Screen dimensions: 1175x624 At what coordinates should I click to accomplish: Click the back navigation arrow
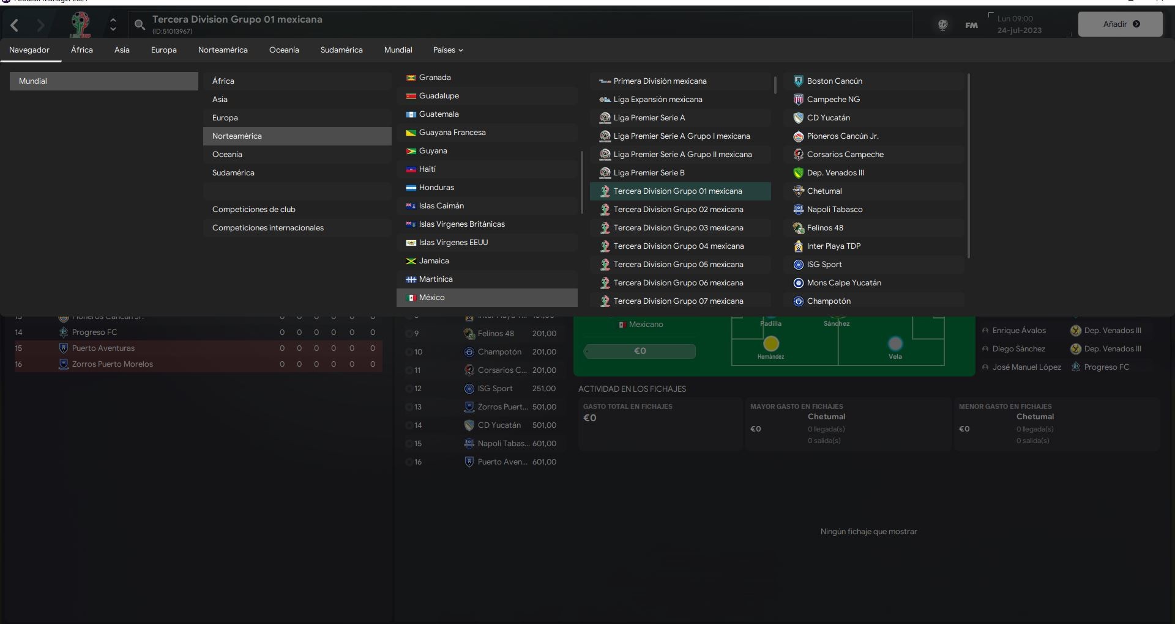[15, 25]
